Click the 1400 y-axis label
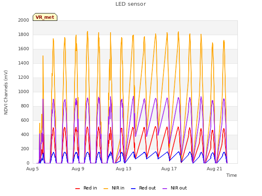Screen dimensions: 262x196 click(x=24, y=63)
